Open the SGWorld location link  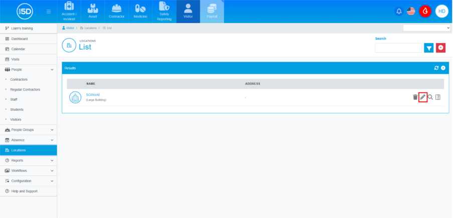click(93, 95)
